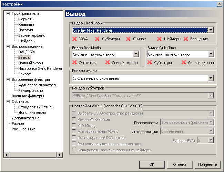The width and height of the screenshot is (224, 172).
Task: Click the Применить button
Action: click(207, 164)
